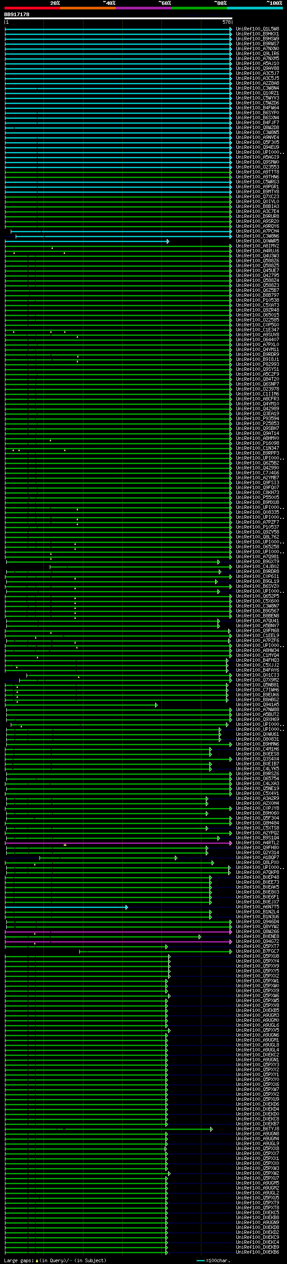The image size is (287, 1264).
Task: Click the purple alignment bar for UniRef100_Q94G72
Action: [118, 942]
